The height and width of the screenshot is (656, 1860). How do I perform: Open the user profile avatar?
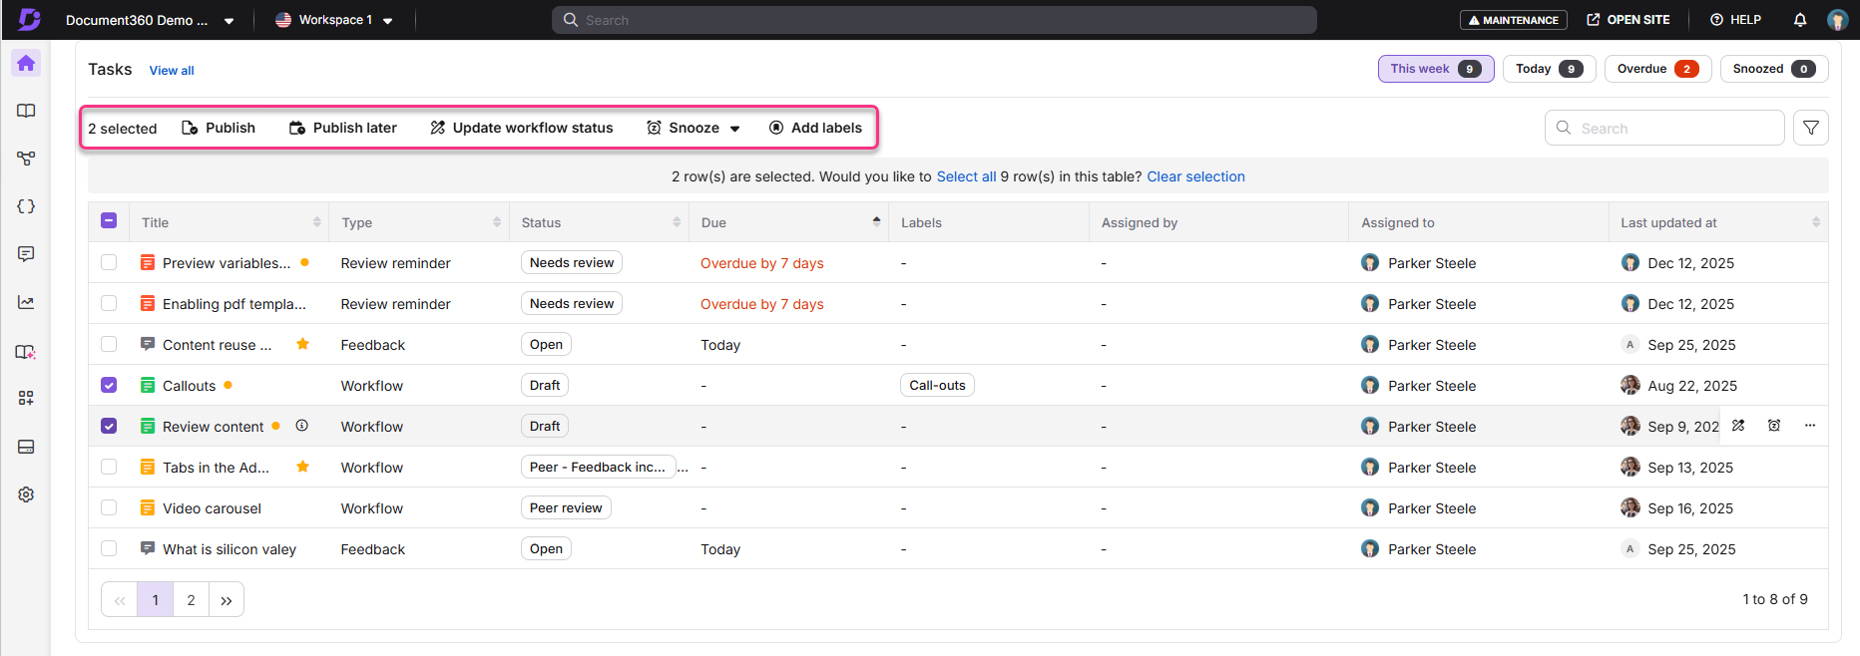point(1837,20)
